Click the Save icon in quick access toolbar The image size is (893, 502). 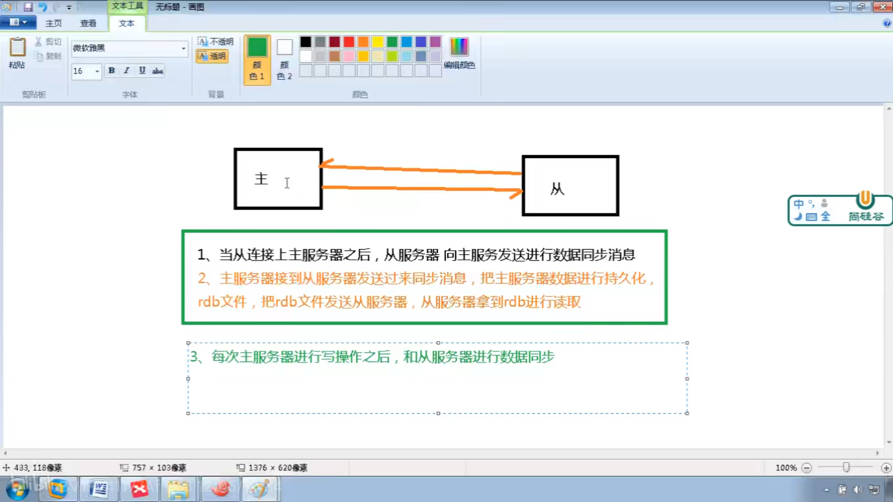point(28,7)
